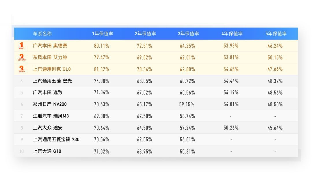Open the 广汽本田 奥德赛 model link

[x=50, y=46]
